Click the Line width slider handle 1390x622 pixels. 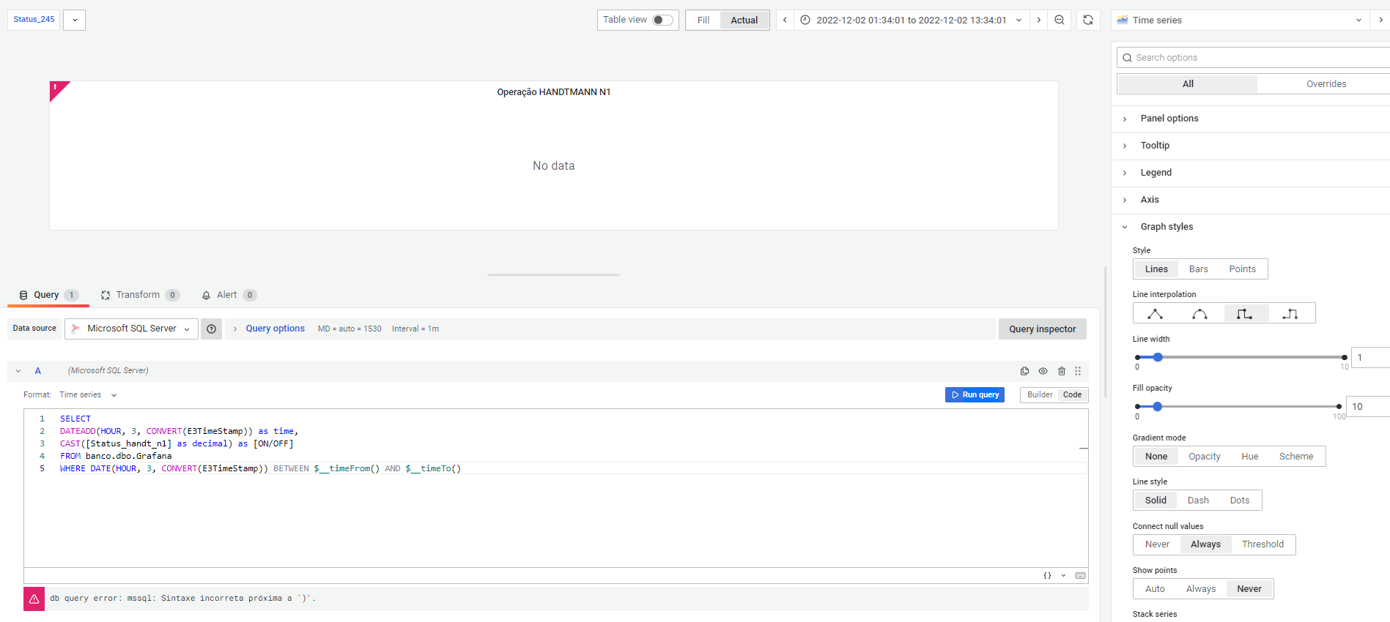coord(1158,358)
